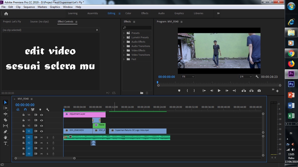The height and width of the screenshot is (167, 298).
Task: Open the 1/4 playback resolution dropdown
Action: click(x=245, y=77)
